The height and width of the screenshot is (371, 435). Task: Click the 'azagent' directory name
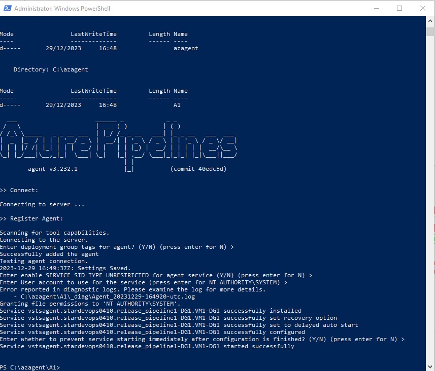[x=186, y=48]
